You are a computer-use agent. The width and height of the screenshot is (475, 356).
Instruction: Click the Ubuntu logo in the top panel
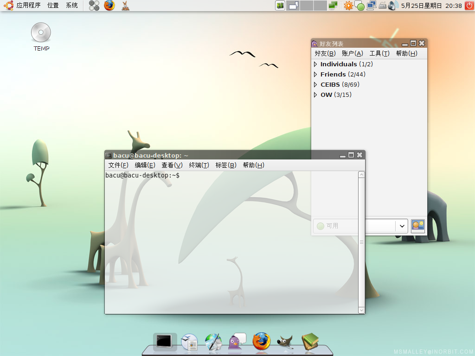(x=9, y=6)
